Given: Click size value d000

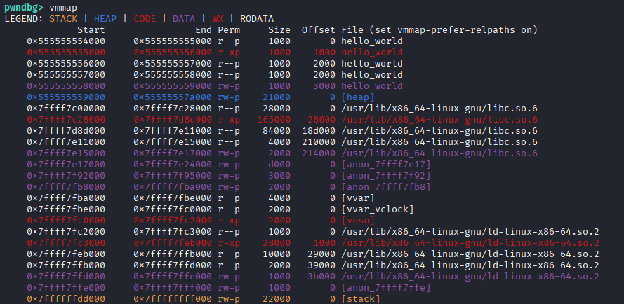Looking at the screenshot, I should pyautogui.click(x=279, y=164).
